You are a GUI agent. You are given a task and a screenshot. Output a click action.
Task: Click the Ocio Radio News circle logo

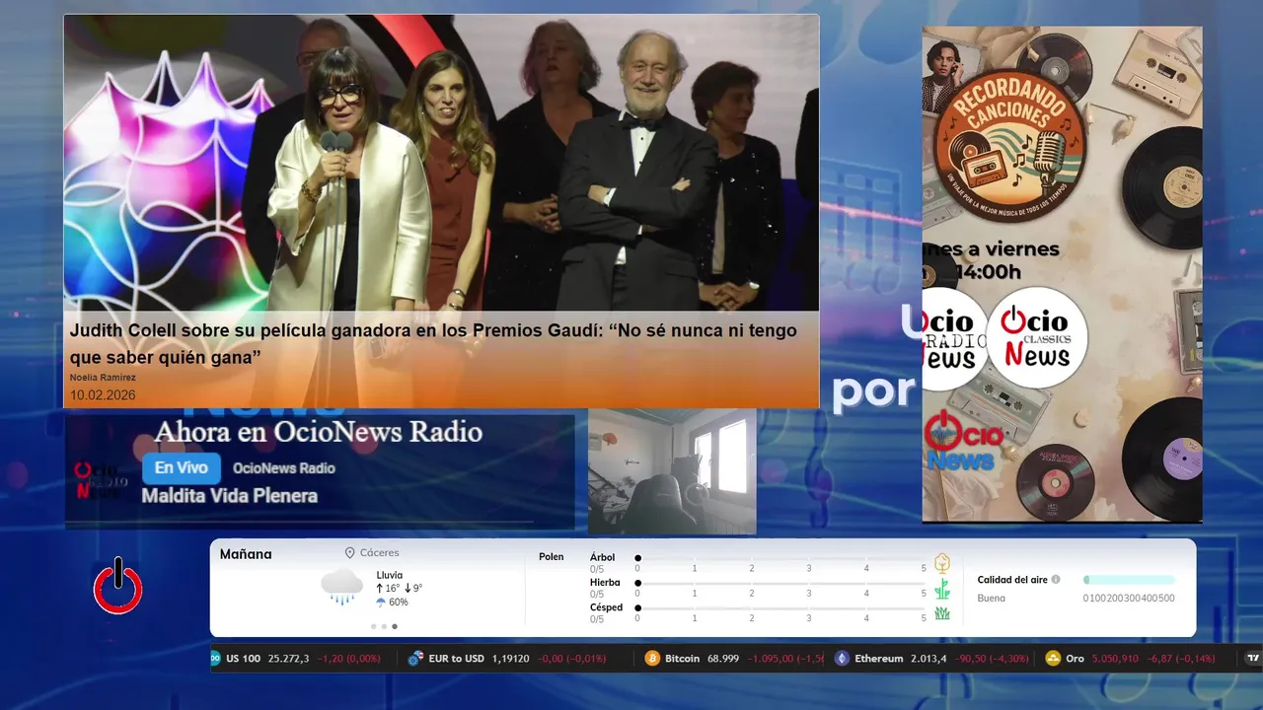pyautogui.click(x=953, y=338)
